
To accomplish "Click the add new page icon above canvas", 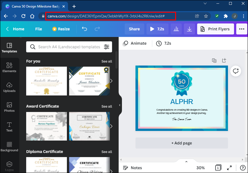I will point(224,60).
